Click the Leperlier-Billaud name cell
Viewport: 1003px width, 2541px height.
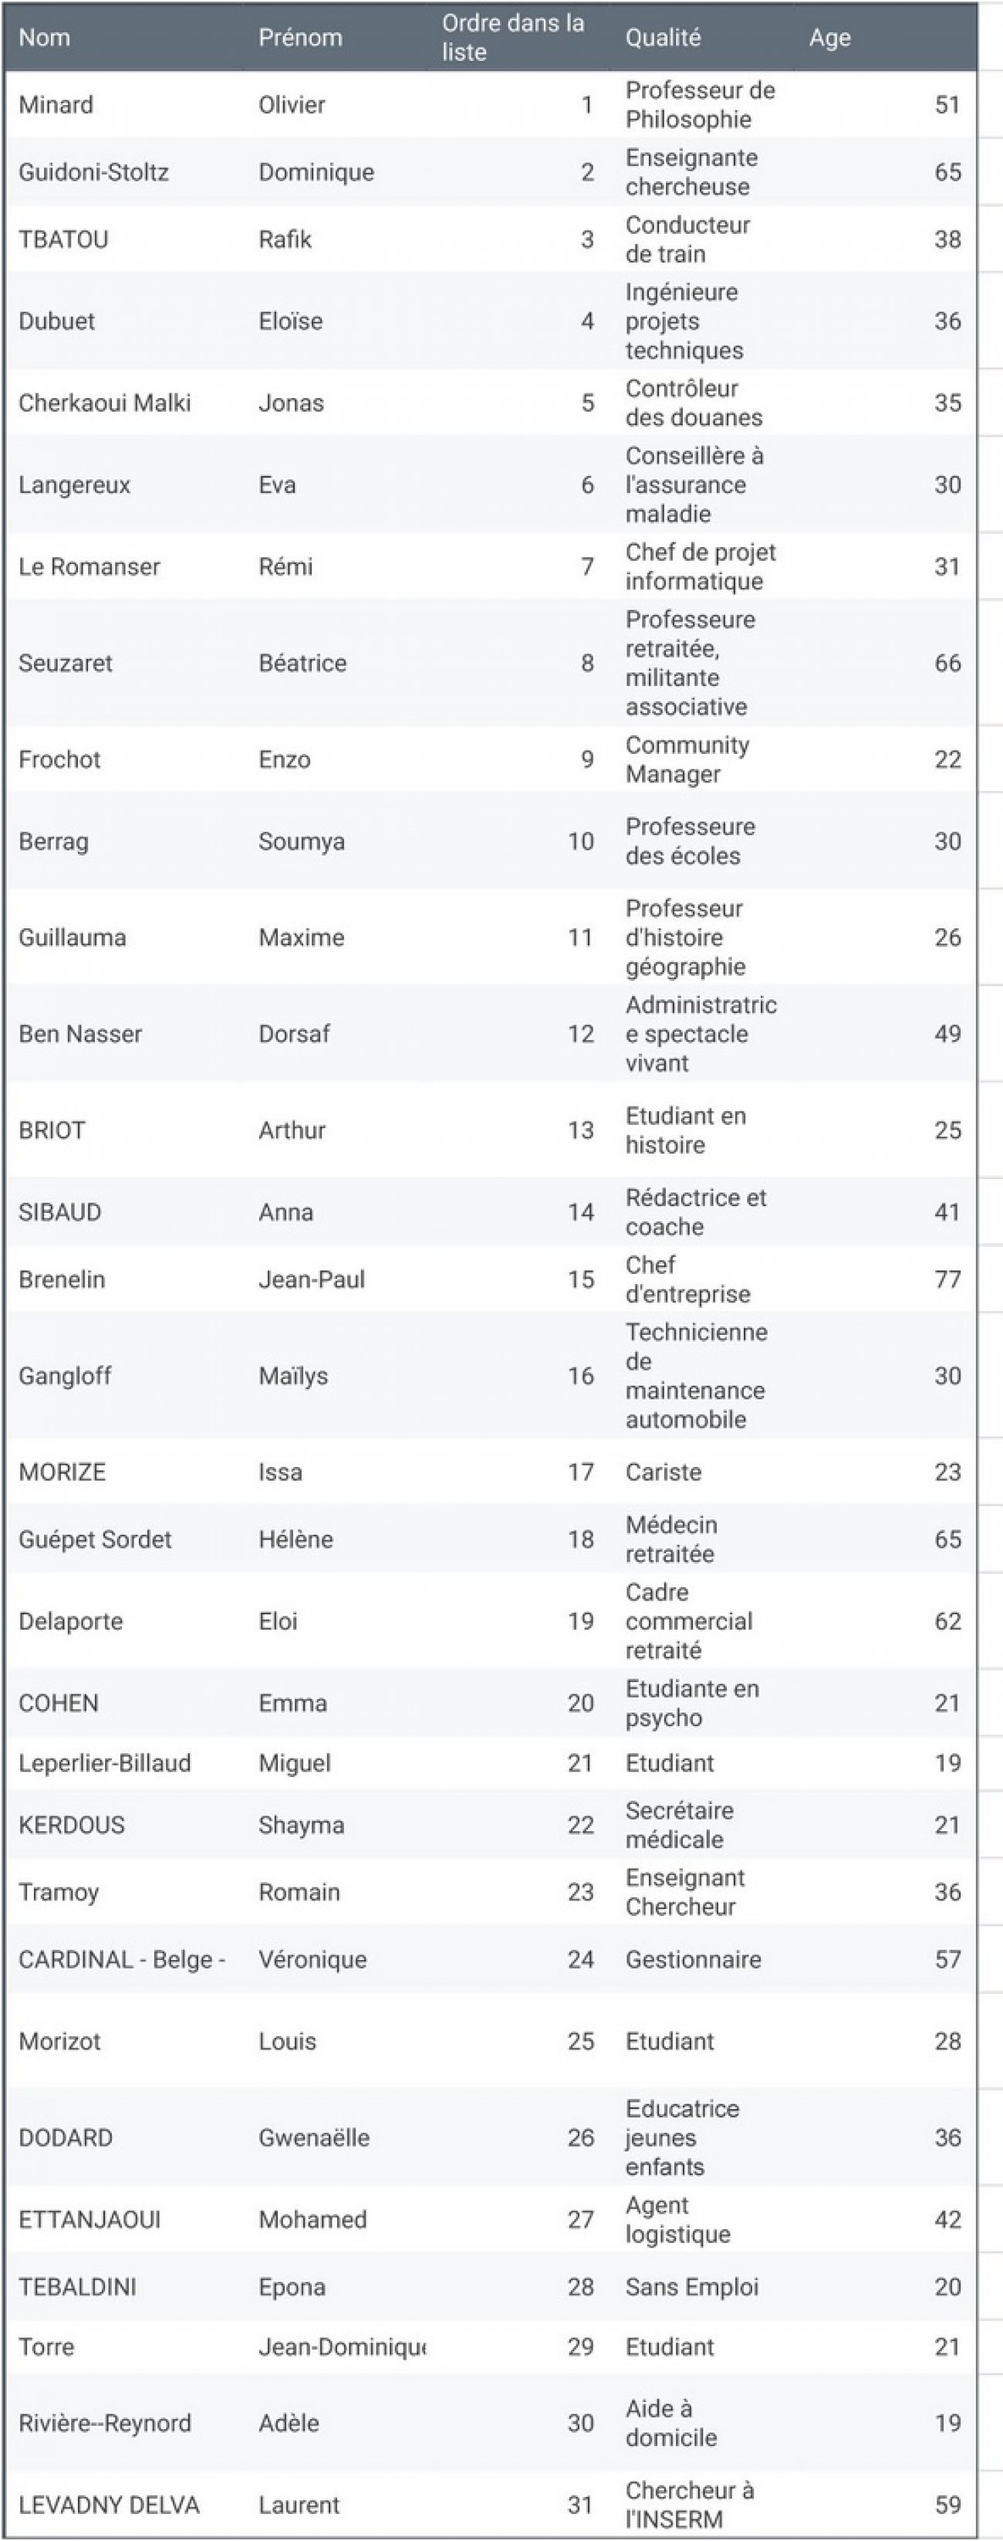click(104, 1762)
